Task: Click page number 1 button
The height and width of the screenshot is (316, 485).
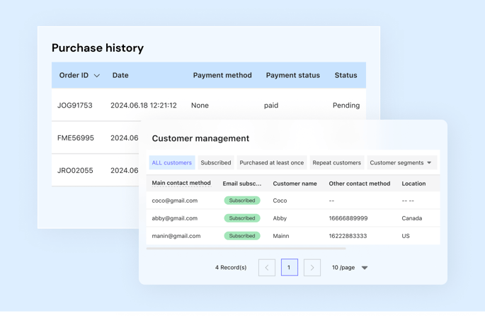Action: [290, 267]
